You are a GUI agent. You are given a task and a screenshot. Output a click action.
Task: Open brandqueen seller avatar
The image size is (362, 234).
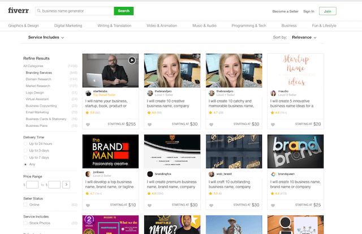click(273, 174)
